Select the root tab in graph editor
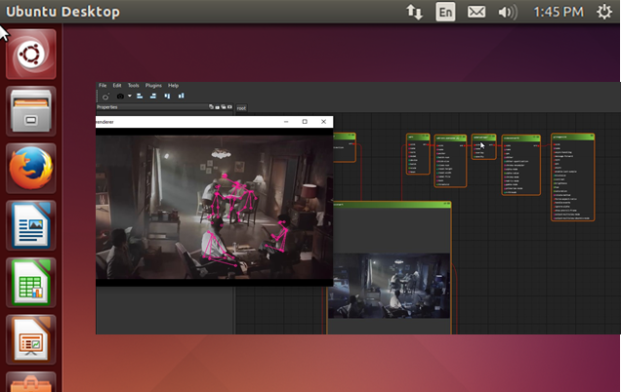 coord(241,108)
